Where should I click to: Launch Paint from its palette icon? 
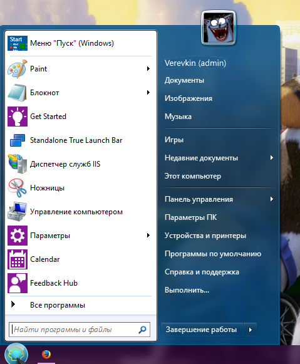pyautogui.click(x=18, y=69)
